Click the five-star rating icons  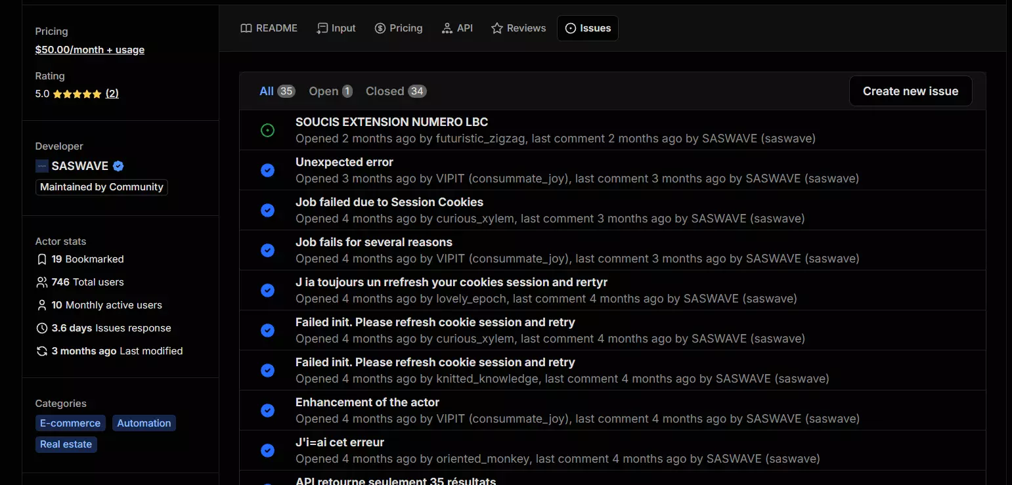[77, 94]
